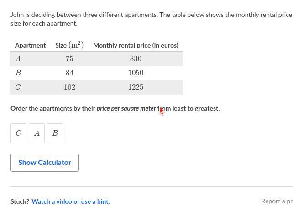The width and height of the screenshot is (293, 212).
Task: Click the row label B in the table
Action: point(18,73)
